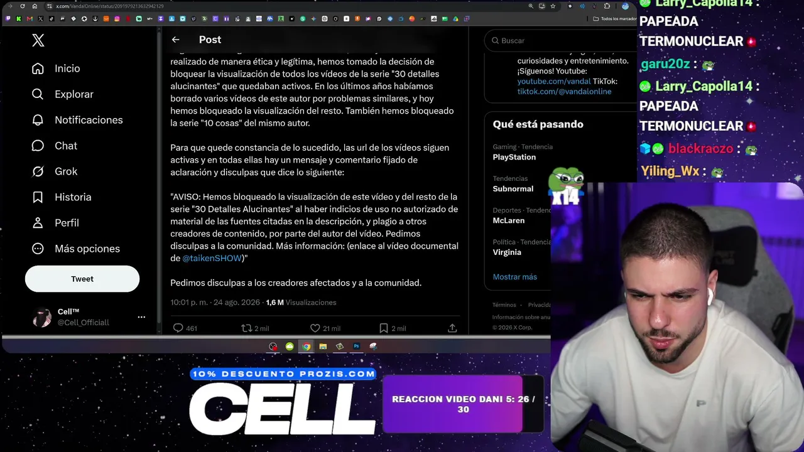Bookmark this page with the star icon
Screen dimensions: 804x452
coord(553,6)
